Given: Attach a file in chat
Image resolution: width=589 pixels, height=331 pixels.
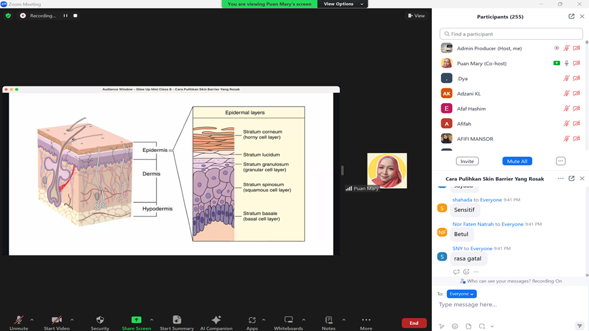Looking at the screenshot, I should 468,326.
